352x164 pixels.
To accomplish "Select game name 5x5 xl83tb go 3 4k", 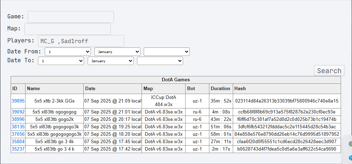I will point(55,141).
